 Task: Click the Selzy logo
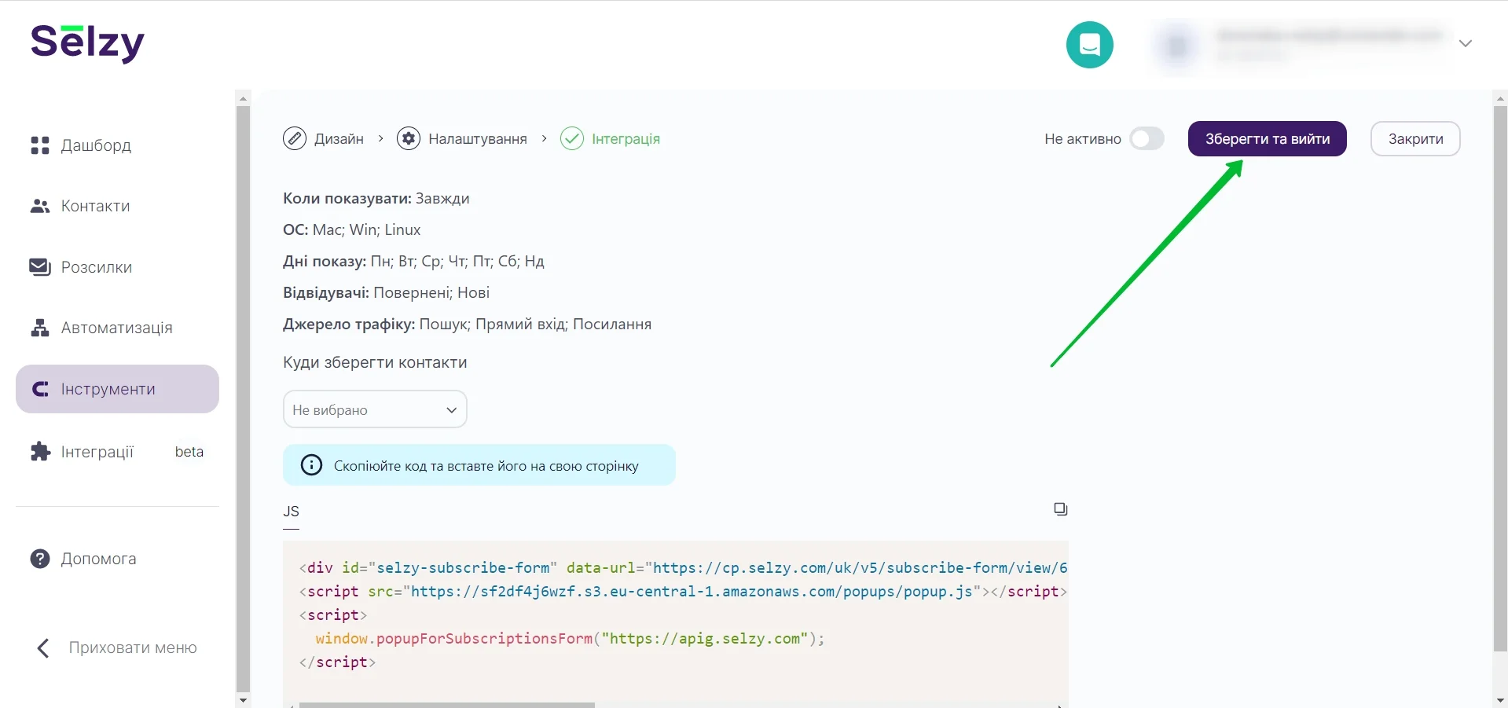(x=87, y=43)
